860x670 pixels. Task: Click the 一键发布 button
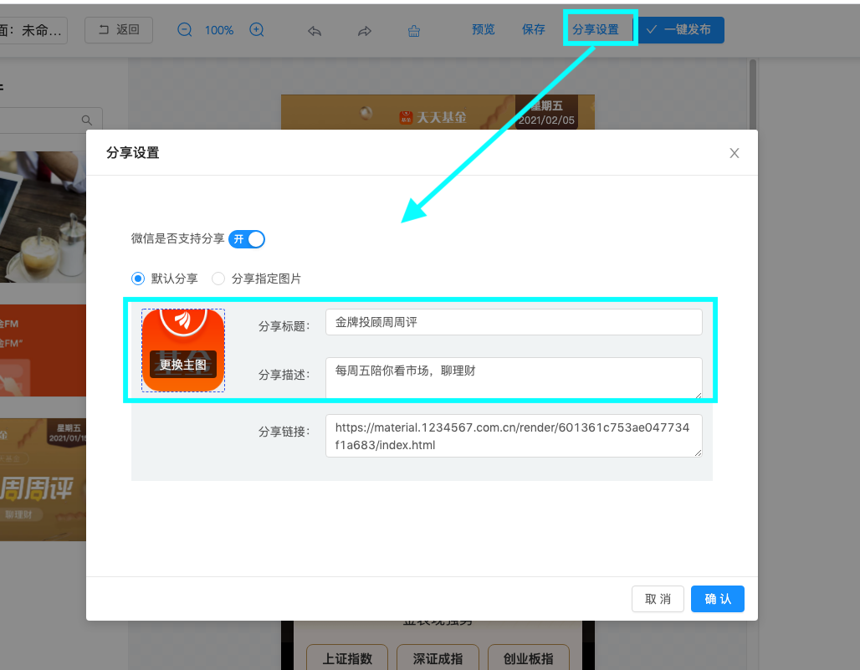(679, 29)
